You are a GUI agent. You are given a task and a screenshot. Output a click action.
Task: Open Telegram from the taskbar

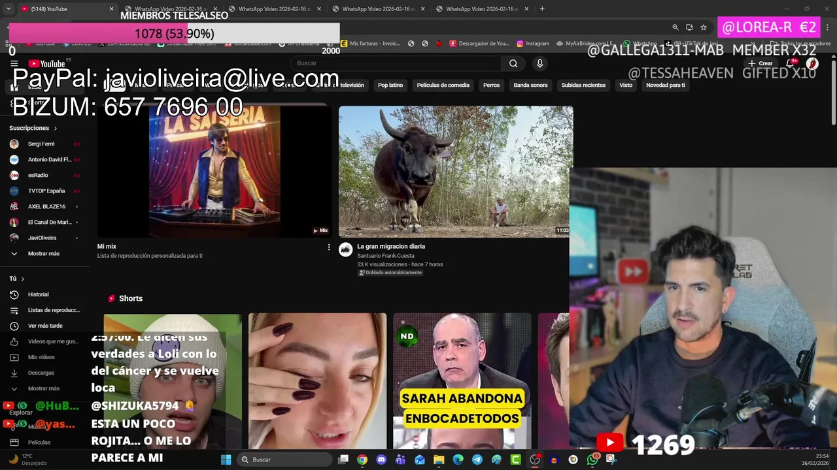(x=477, y=460)
